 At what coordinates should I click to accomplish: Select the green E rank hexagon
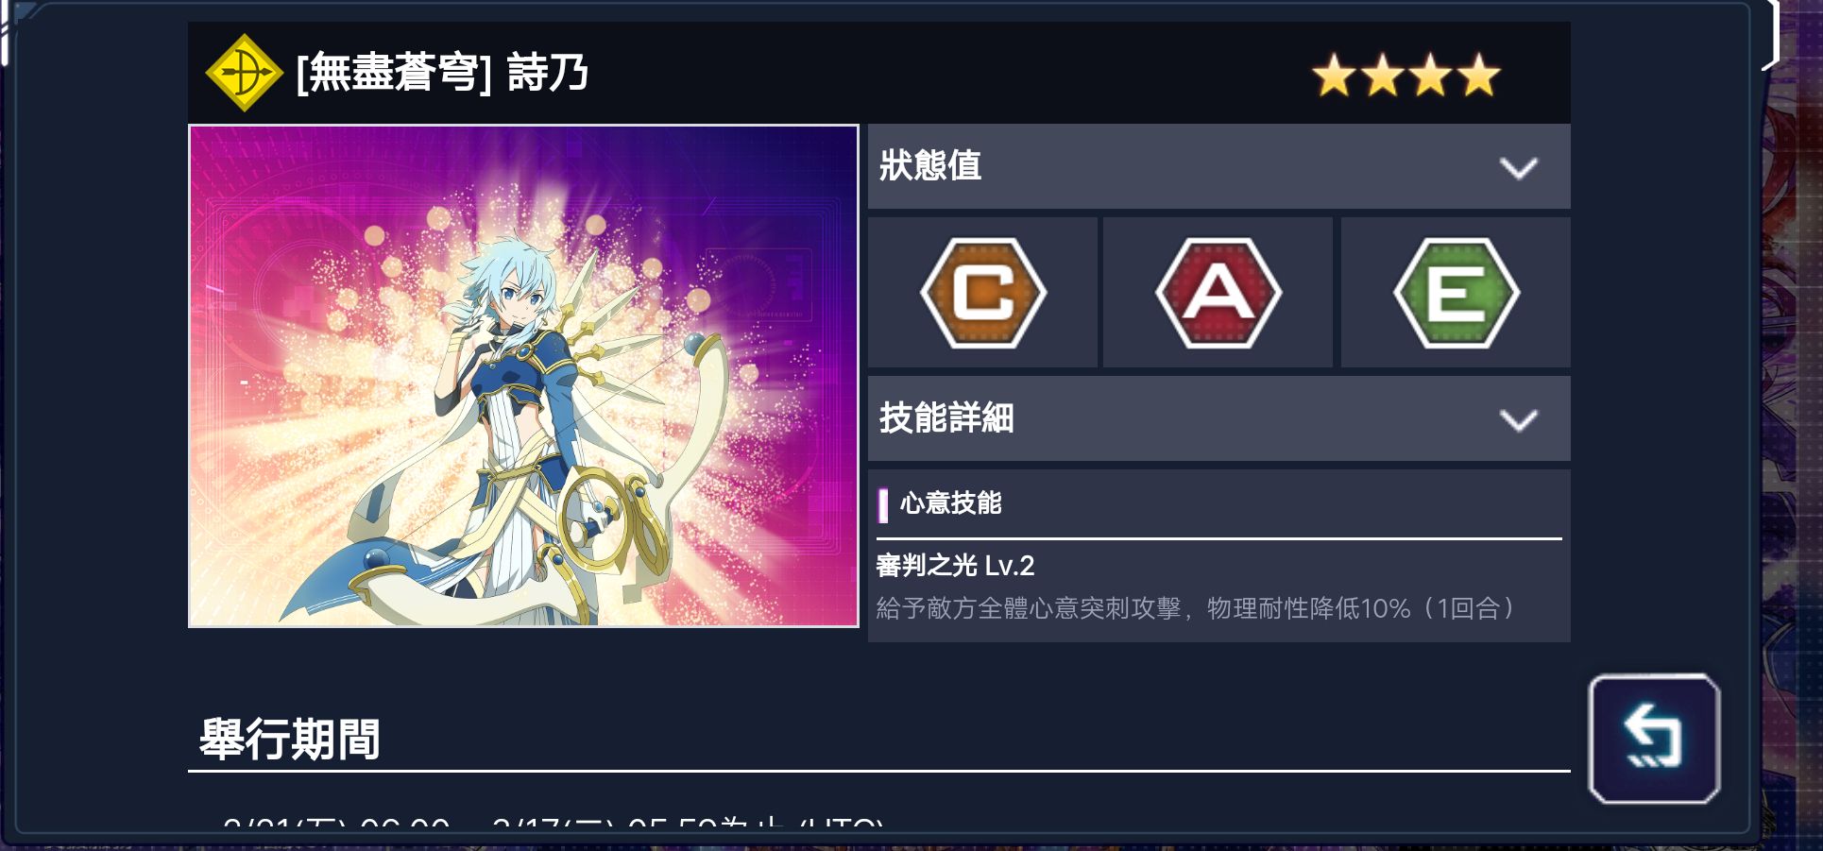(x=1457, y=293)
